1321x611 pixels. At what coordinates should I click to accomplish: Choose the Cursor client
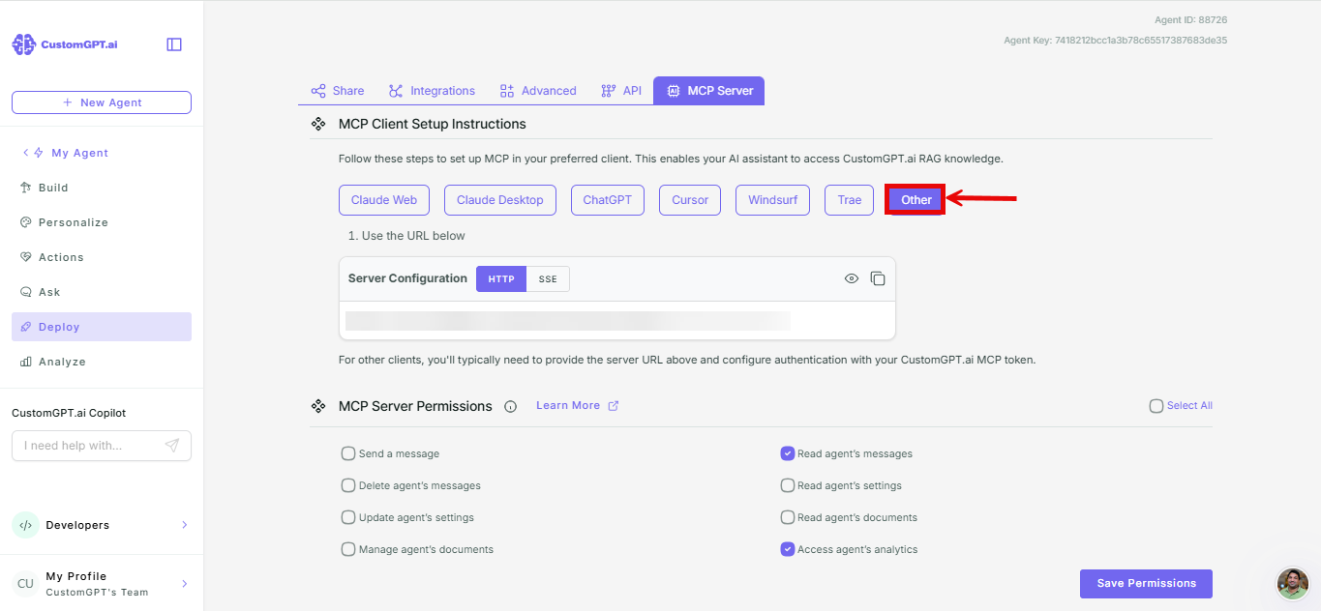point(690,200)
